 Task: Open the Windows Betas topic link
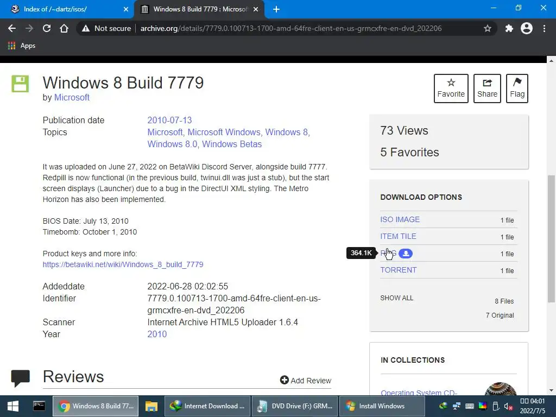[x=232, y=144]
